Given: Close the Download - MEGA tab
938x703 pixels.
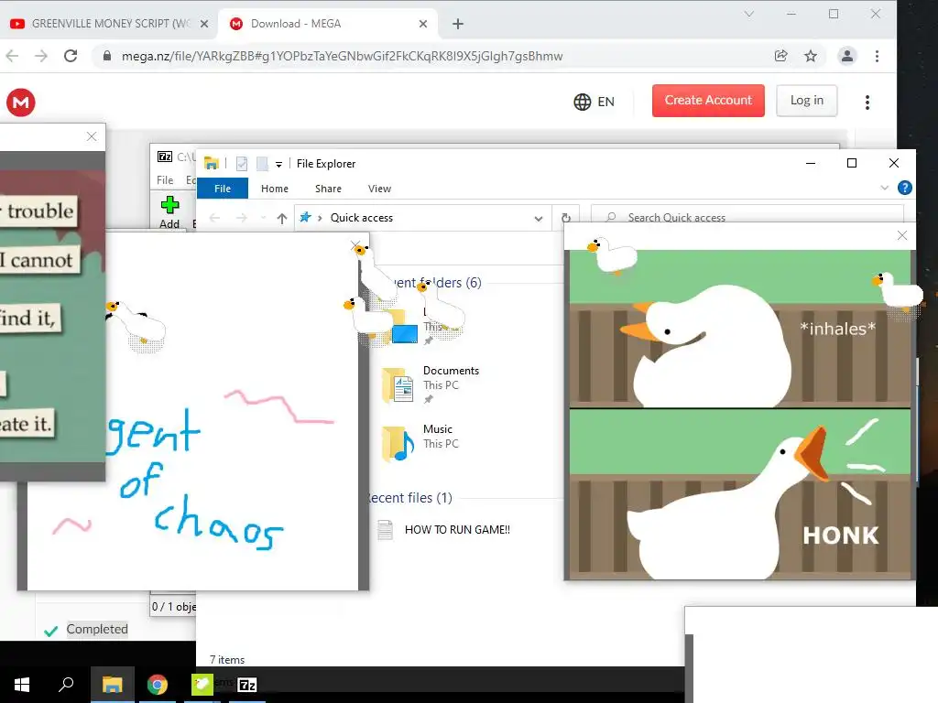Looking at the screenshot, I should click(423, 24).
